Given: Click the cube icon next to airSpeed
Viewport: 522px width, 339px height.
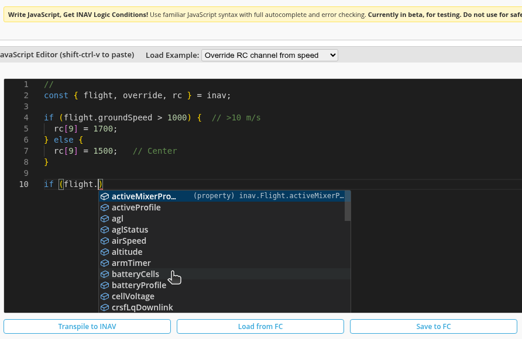Looking at the screenshot, I should coord(105,241).
